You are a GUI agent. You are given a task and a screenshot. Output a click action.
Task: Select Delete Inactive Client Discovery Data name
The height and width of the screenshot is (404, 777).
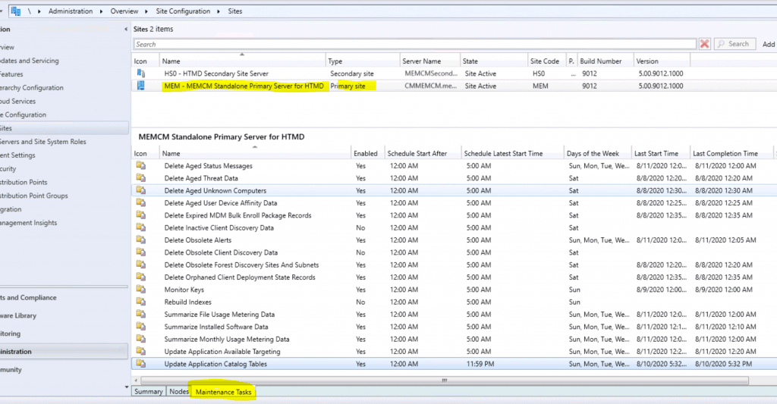pos(219,227)
